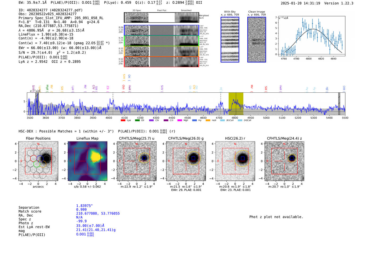
Task: Click the 'Obs: 20230522v025_4028324277' line
Action: (x=48, y=14)
